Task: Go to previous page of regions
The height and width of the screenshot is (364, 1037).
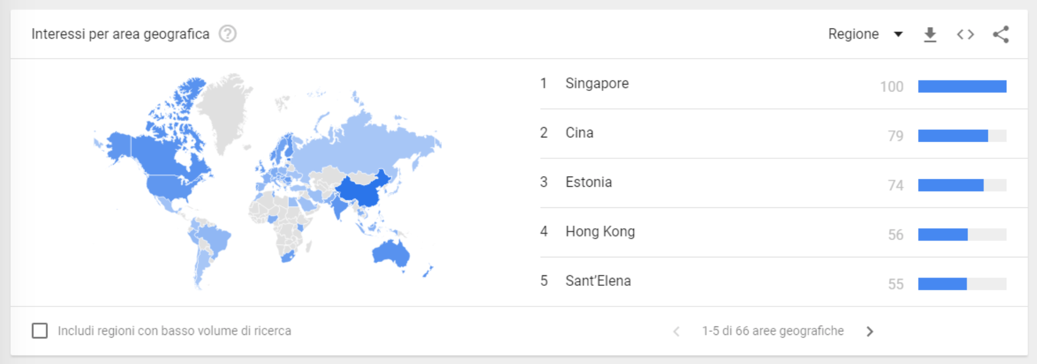Action: point(676,331)
